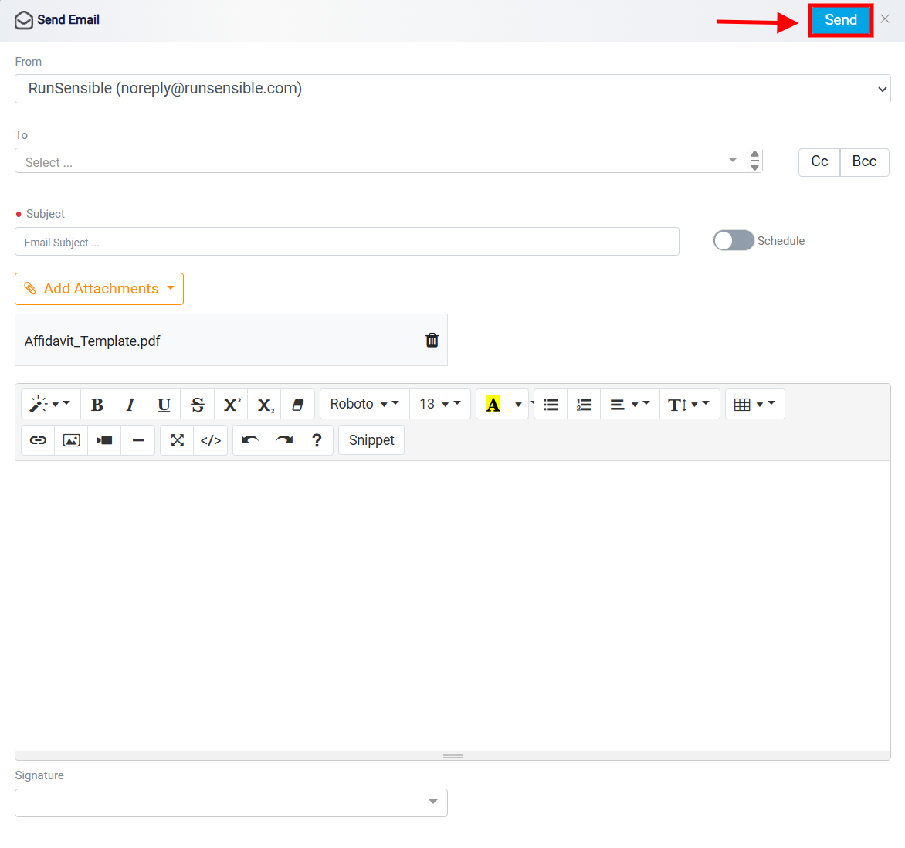Viewport: 905px width, 848px height.
Task: Click the To field up/down stepper arrows
Action: click(x=754, y=161)
